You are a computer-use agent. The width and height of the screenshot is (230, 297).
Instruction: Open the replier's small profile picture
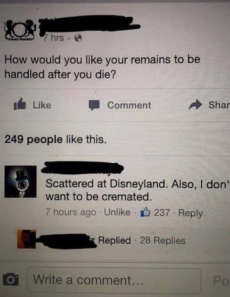[26, 239]
